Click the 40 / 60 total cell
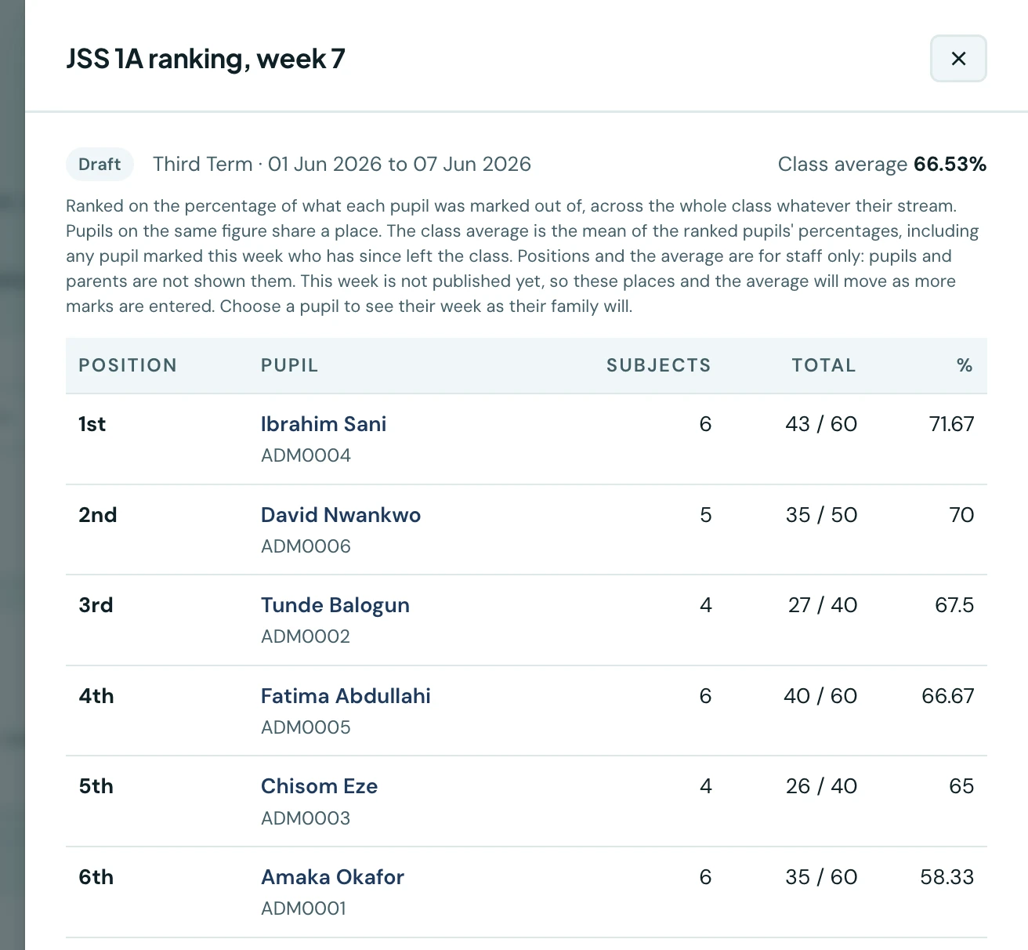Screen dimensions: 1028x950 tap(820, 696)
